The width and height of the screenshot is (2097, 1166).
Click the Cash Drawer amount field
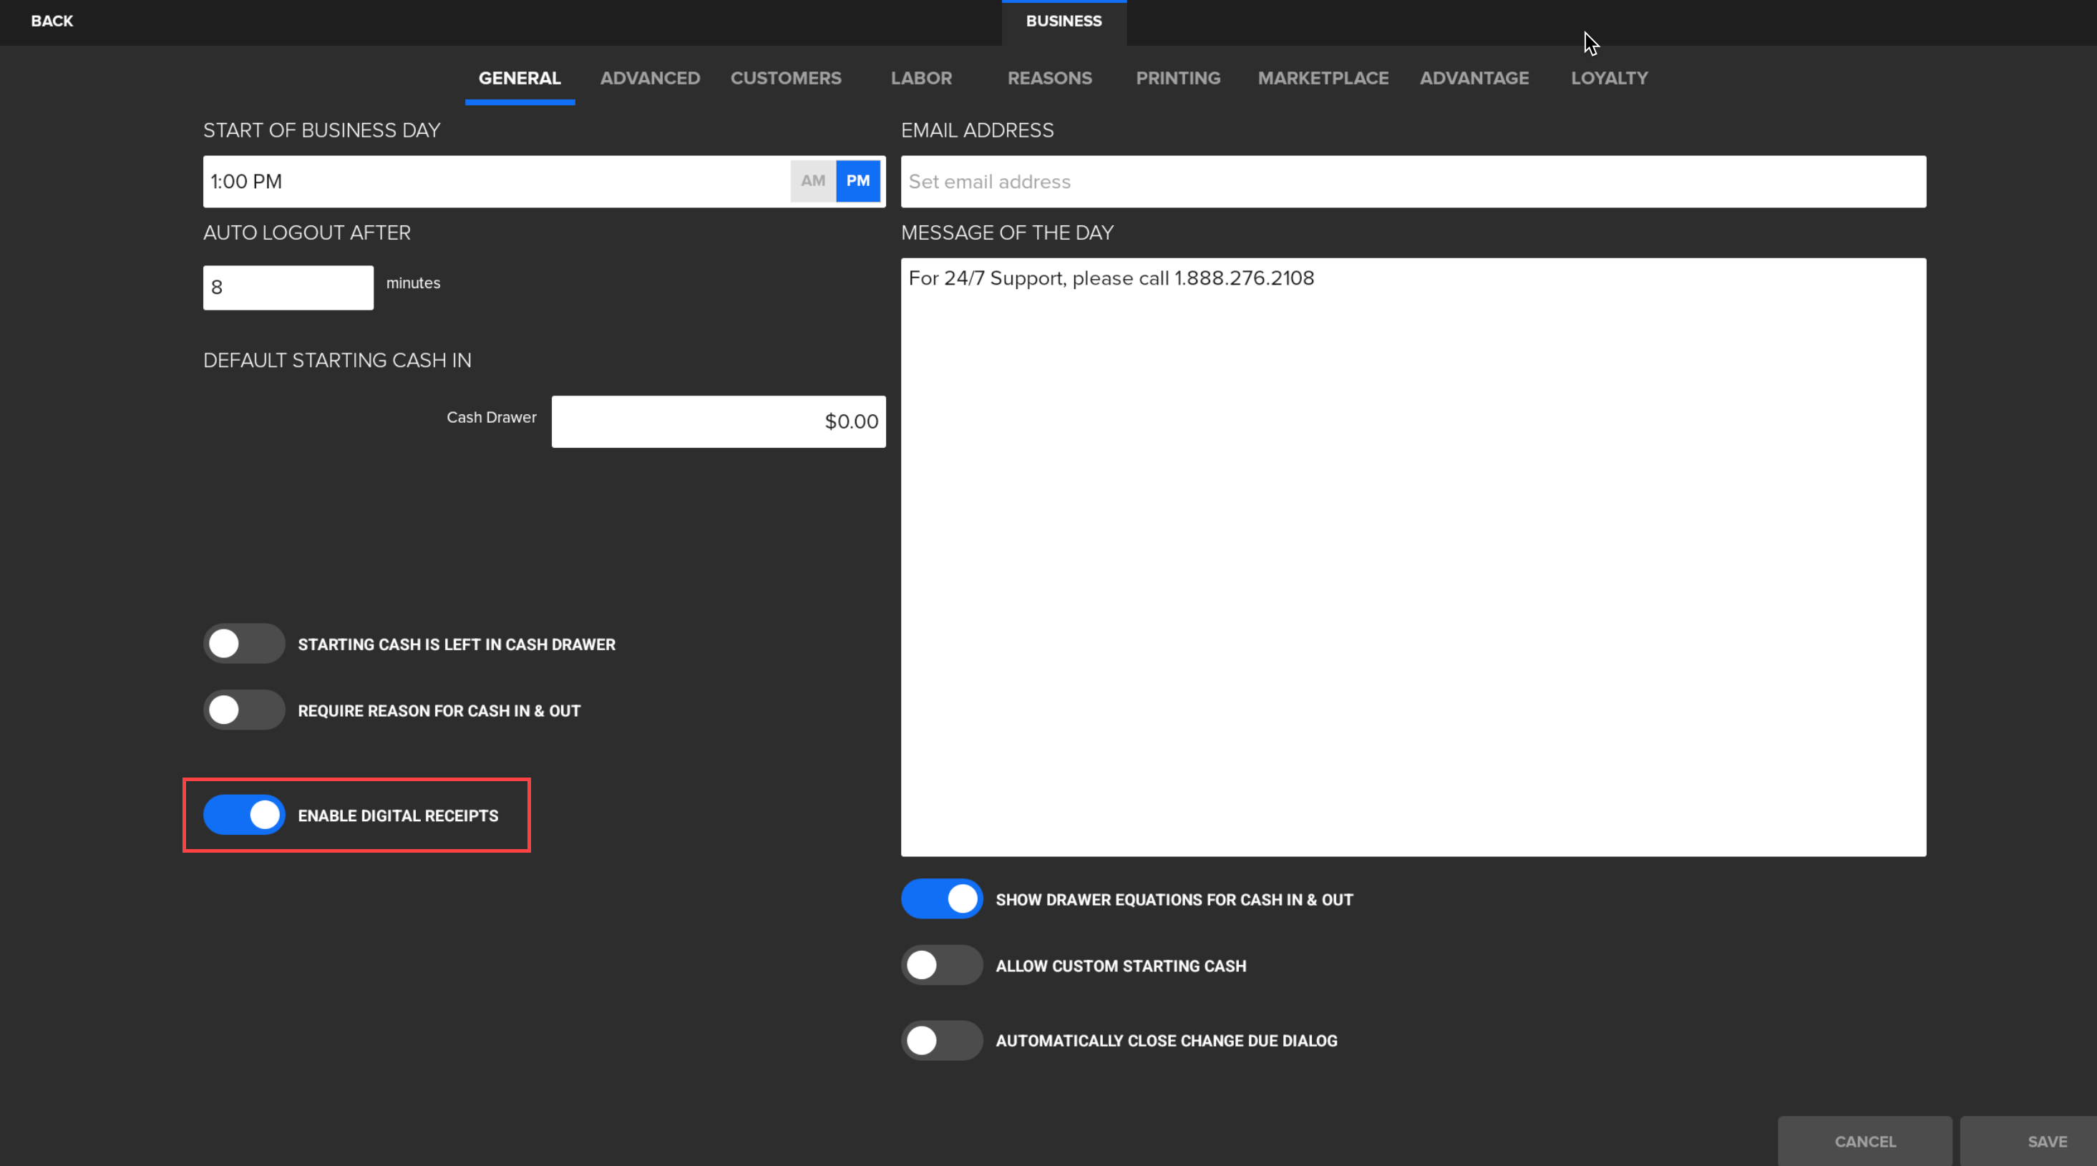[x=717, y=421]
